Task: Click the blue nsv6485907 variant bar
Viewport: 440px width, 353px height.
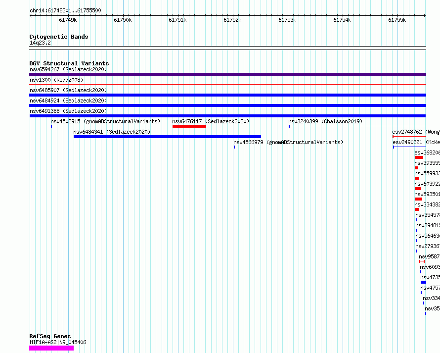Action: (x=227, y=95)
